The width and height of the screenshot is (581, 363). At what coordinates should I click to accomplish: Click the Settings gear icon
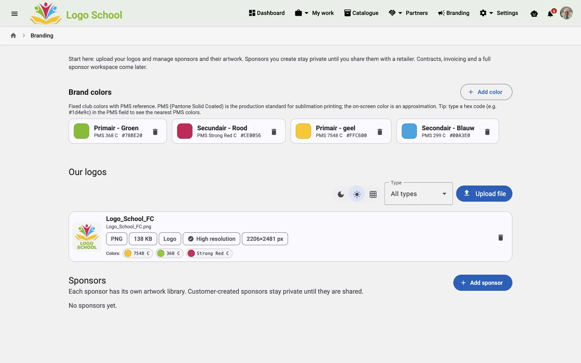pyautogui.click(x=483, y=13)
